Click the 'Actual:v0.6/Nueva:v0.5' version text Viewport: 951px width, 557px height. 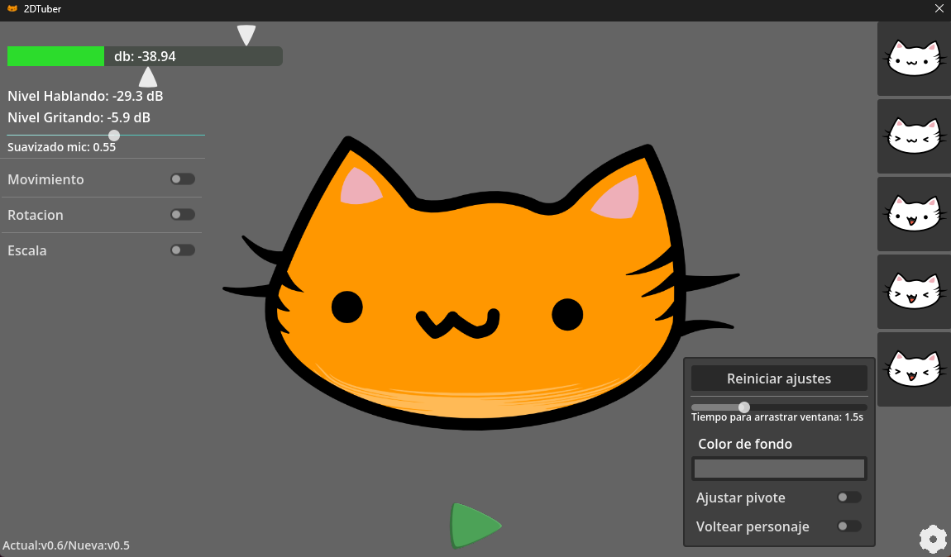click(66, 545)
